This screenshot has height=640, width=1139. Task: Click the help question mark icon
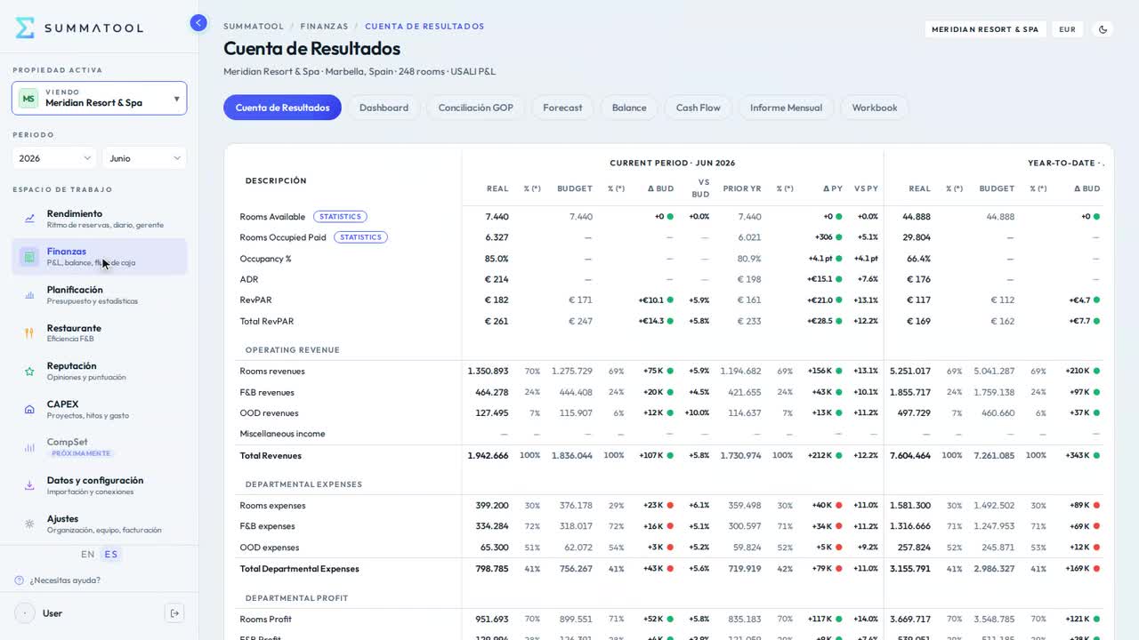[x=20, y=580]
